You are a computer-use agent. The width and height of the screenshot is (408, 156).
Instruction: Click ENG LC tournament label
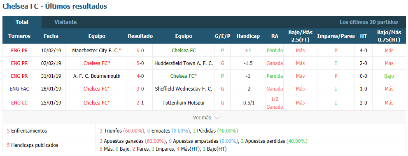click(x=19, y=103)
